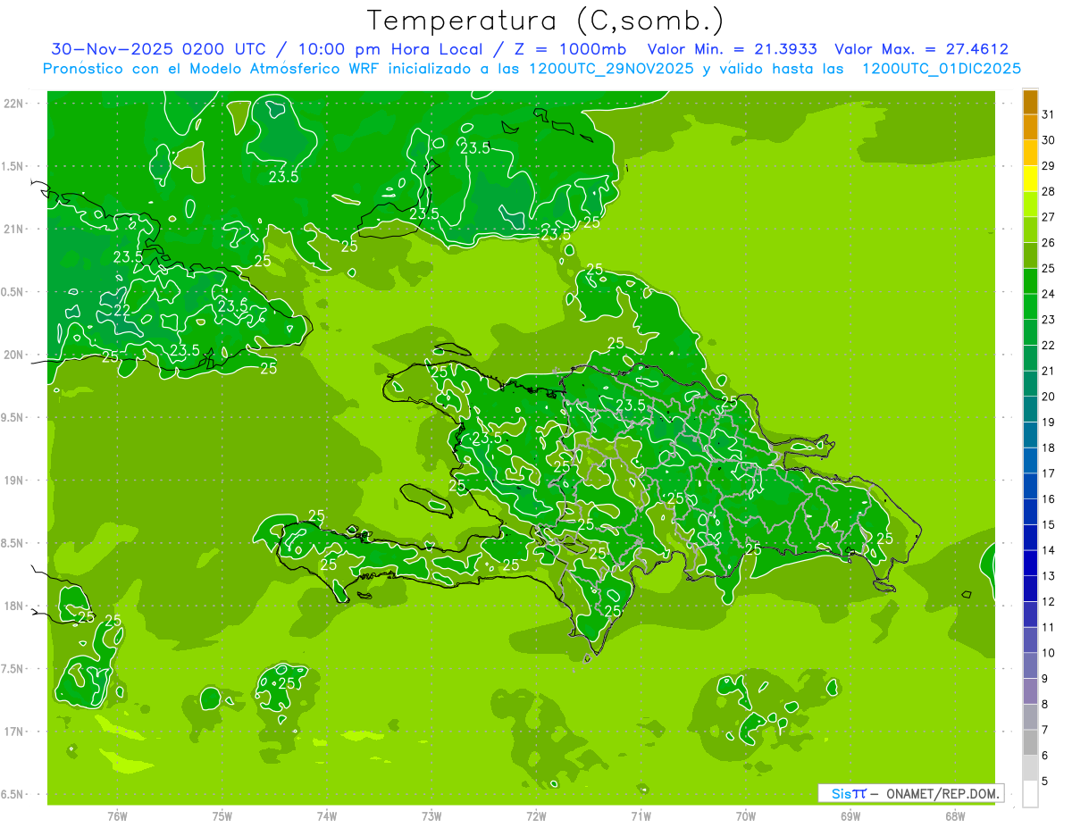Click the legend value "31"

point(1049,114)
